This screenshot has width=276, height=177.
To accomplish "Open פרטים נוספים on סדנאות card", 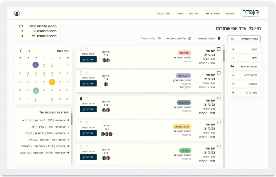I will tap(88, 54).
